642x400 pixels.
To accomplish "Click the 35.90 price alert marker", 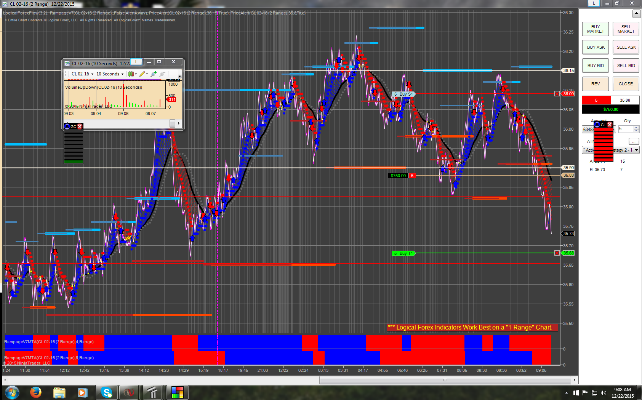I will click(x=568, y=168).
